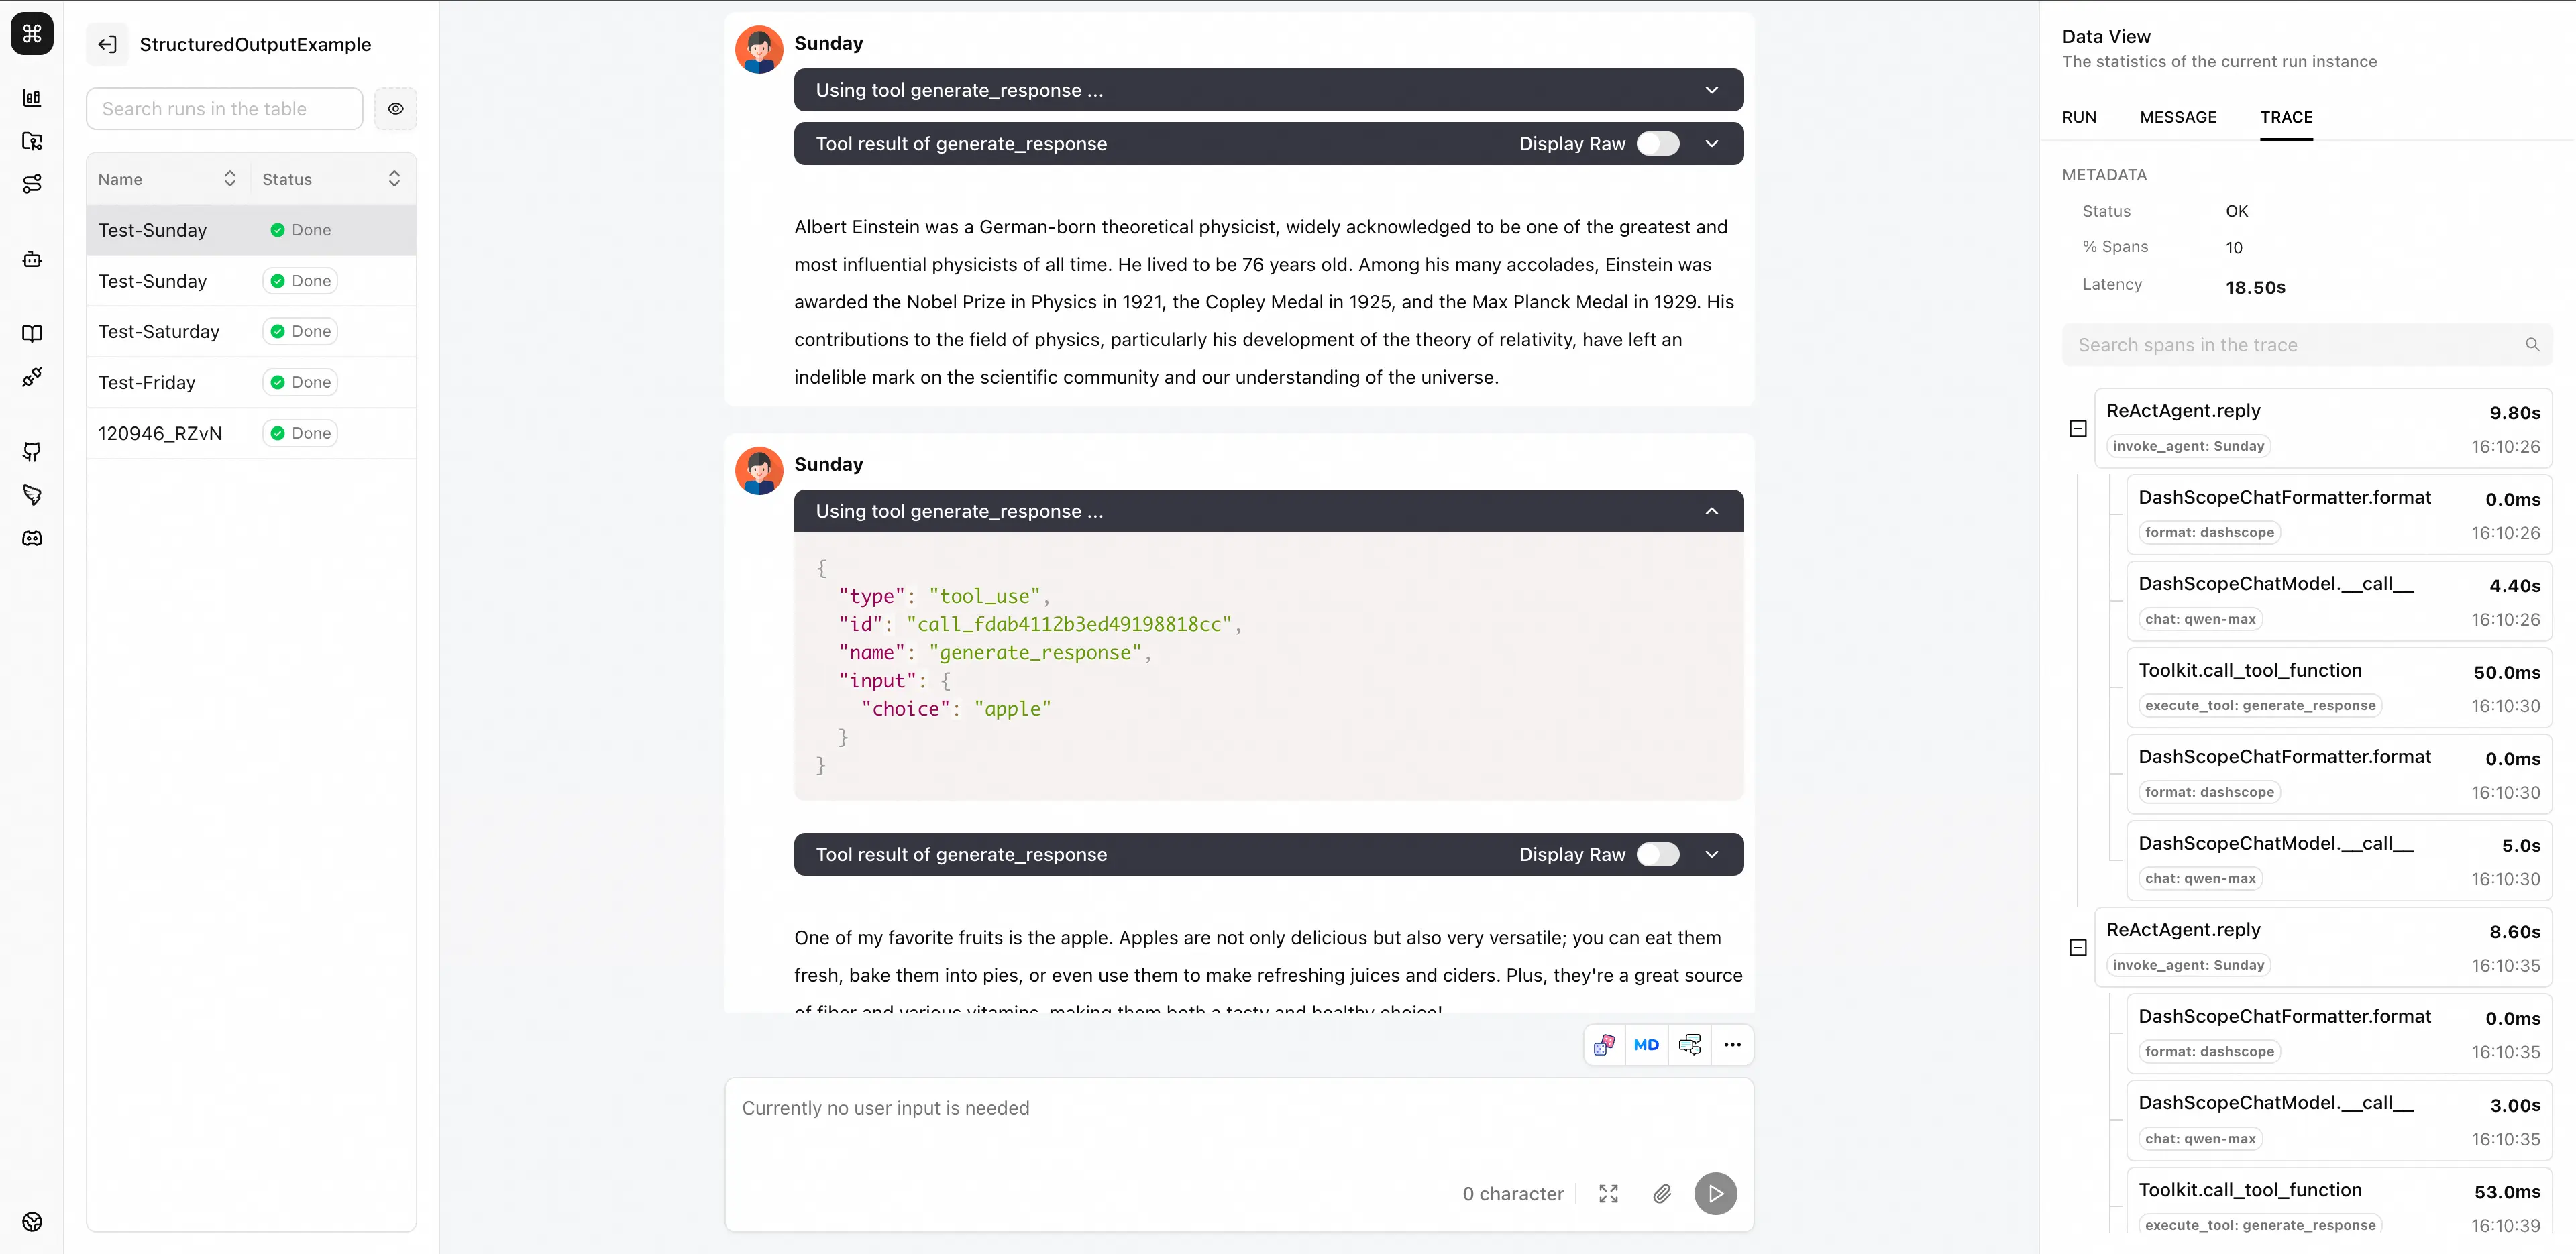Open the Discord icon in left sidebar
The height and width of the screenshot is (1254, 2576).
[32, 539]
